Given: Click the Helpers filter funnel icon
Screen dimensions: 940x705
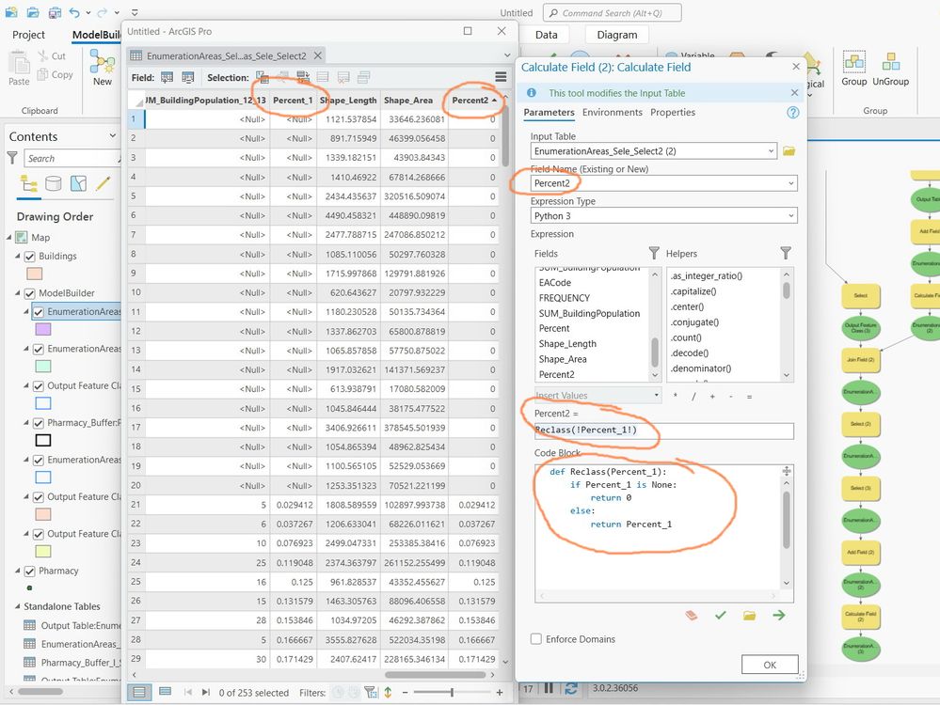Looking at the screenshot, I should click(x=786, y=254).
